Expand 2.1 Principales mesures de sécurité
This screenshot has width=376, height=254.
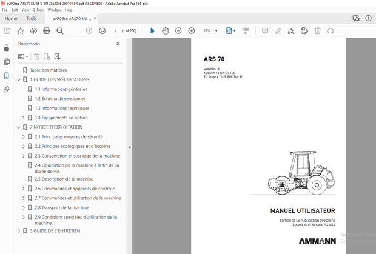click(x=24, y=137)
